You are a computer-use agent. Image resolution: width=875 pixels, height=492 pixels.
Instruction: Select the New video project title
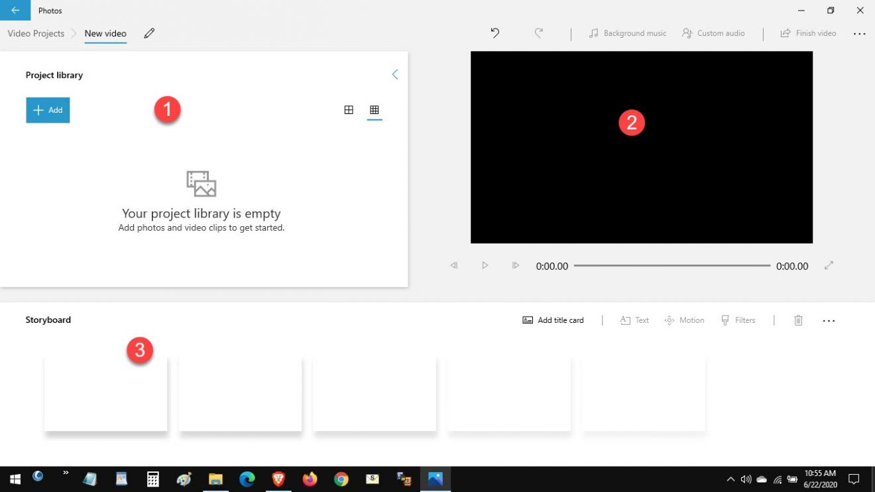click(105, 33)
